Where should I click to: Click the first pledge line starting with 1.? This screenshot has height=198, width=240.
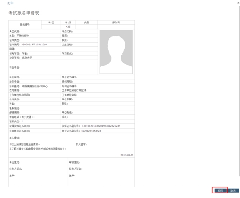pos(24,144)
